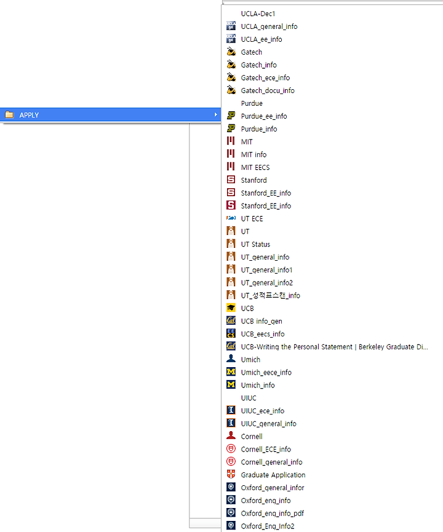Open the first Stanford_EE_info bookmark

pyautogui.click(x=266, y=193)
